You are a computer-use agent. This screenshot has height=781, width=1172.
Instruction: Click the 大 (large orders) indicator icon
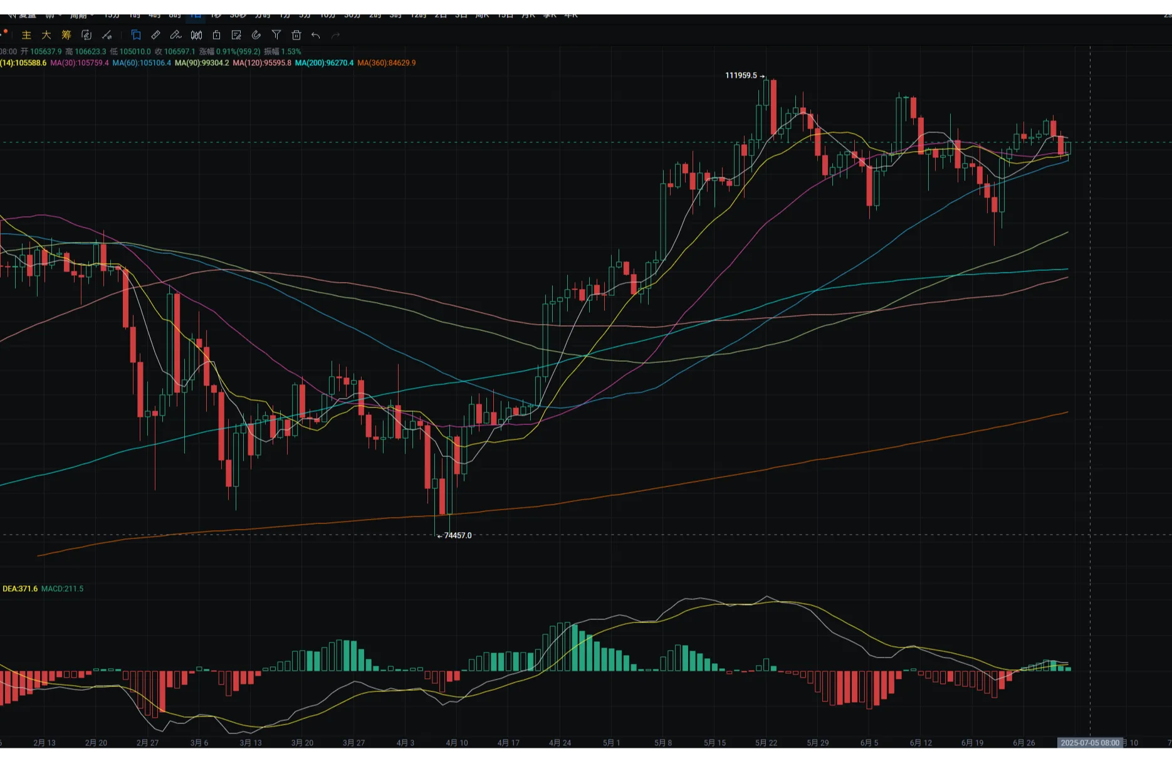pos(46,35)
